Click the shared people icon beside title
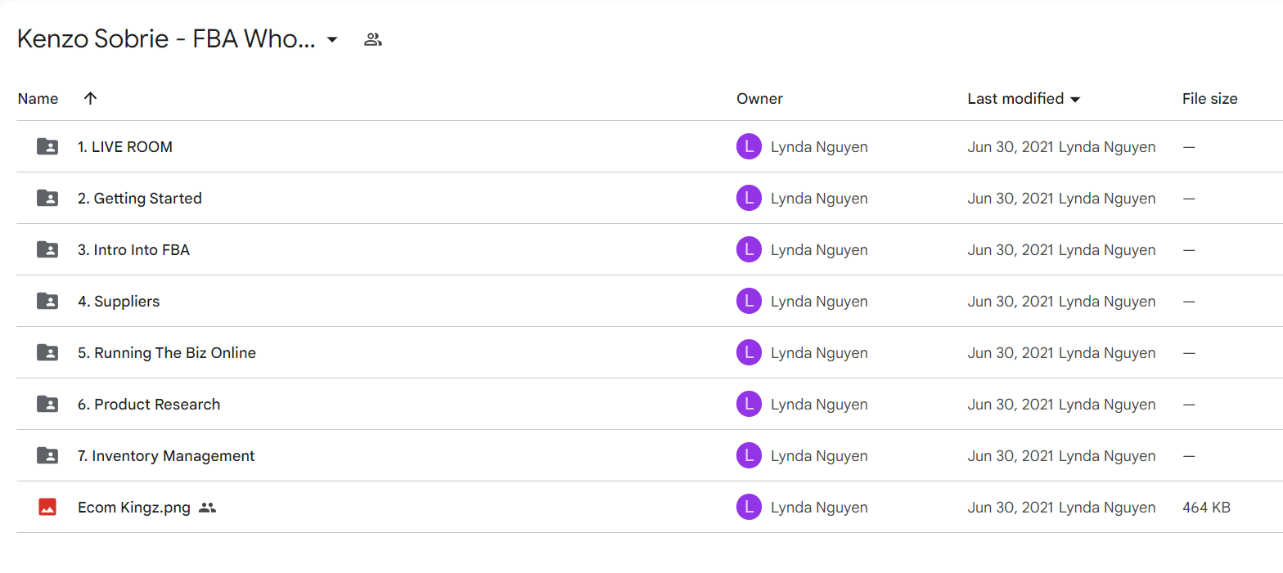 click(373, 39)
